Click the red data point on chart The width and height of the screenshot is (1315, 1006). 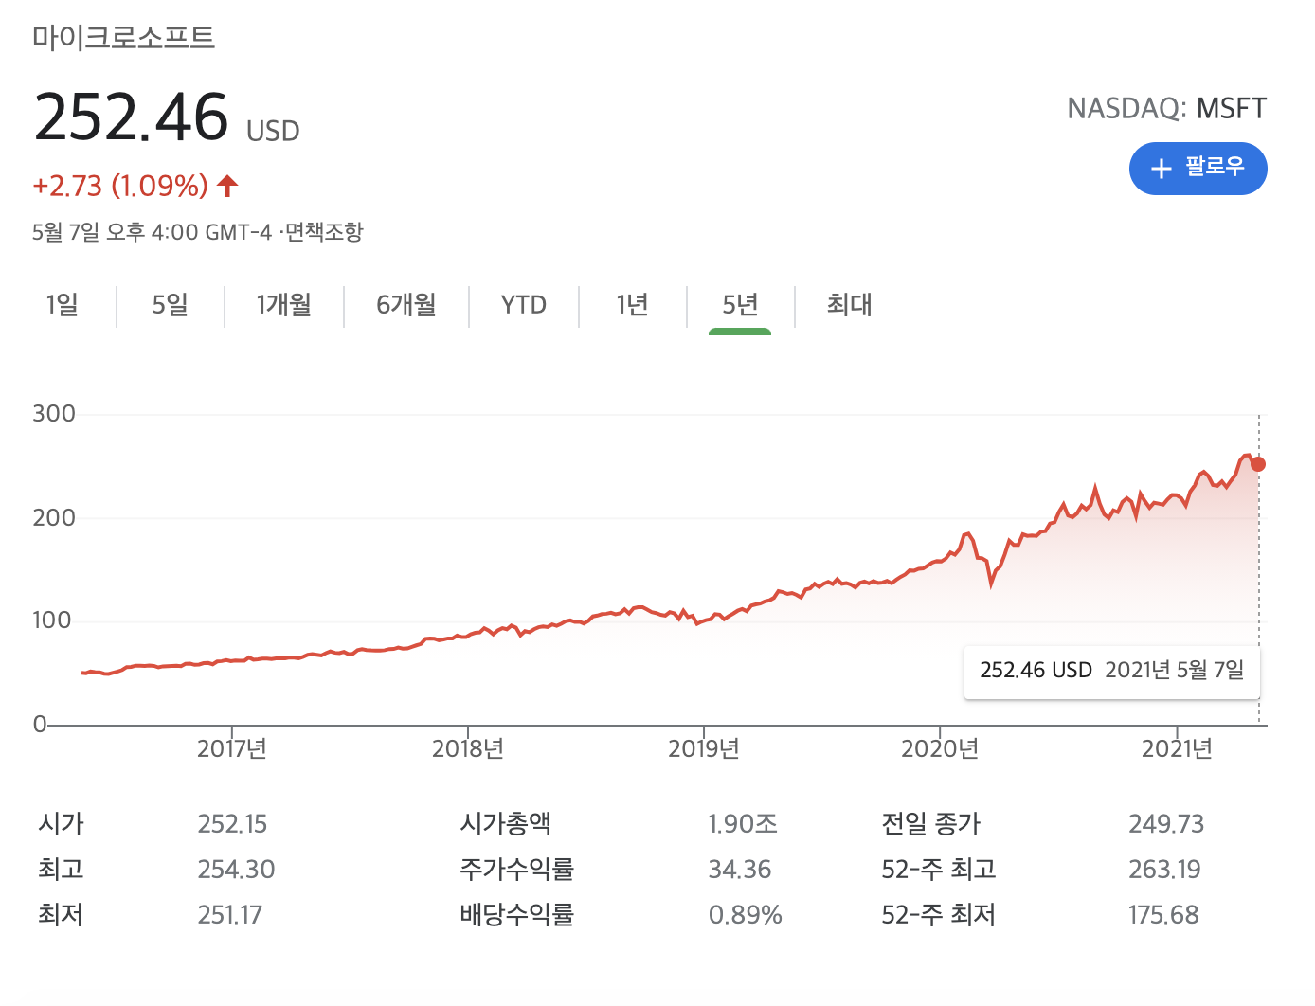pyautogui.click(x=1258, y=464)
